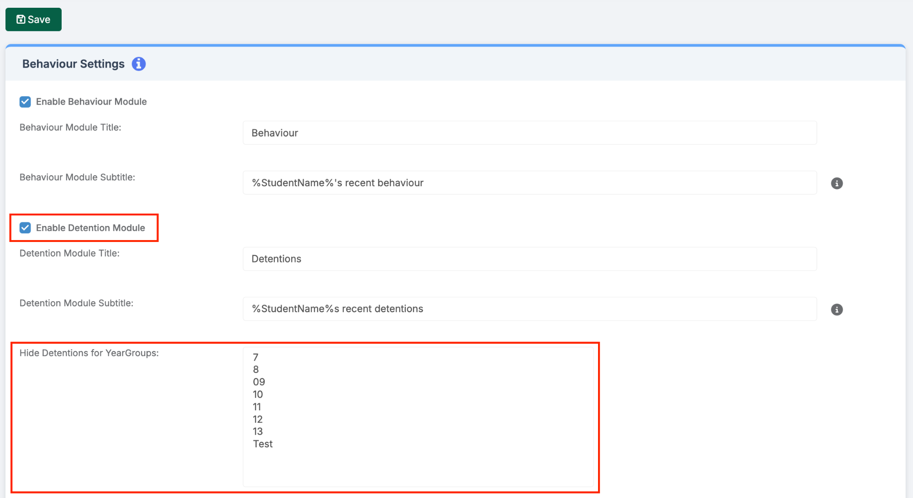The width and height of the screenshot is (913, 498).
Task: Click info icon next to Detention Module Subtitle
Action: tap(836, 309)
